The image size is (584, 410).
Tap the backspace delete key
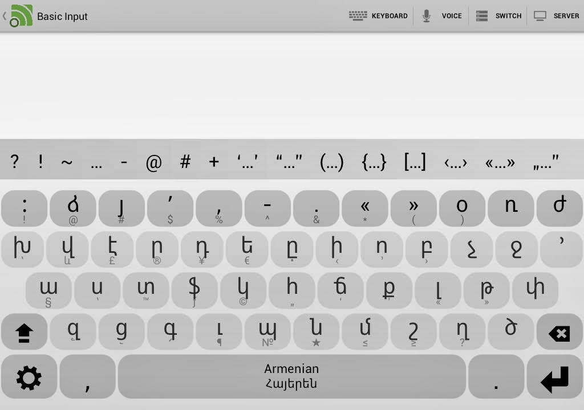[559, 331]
